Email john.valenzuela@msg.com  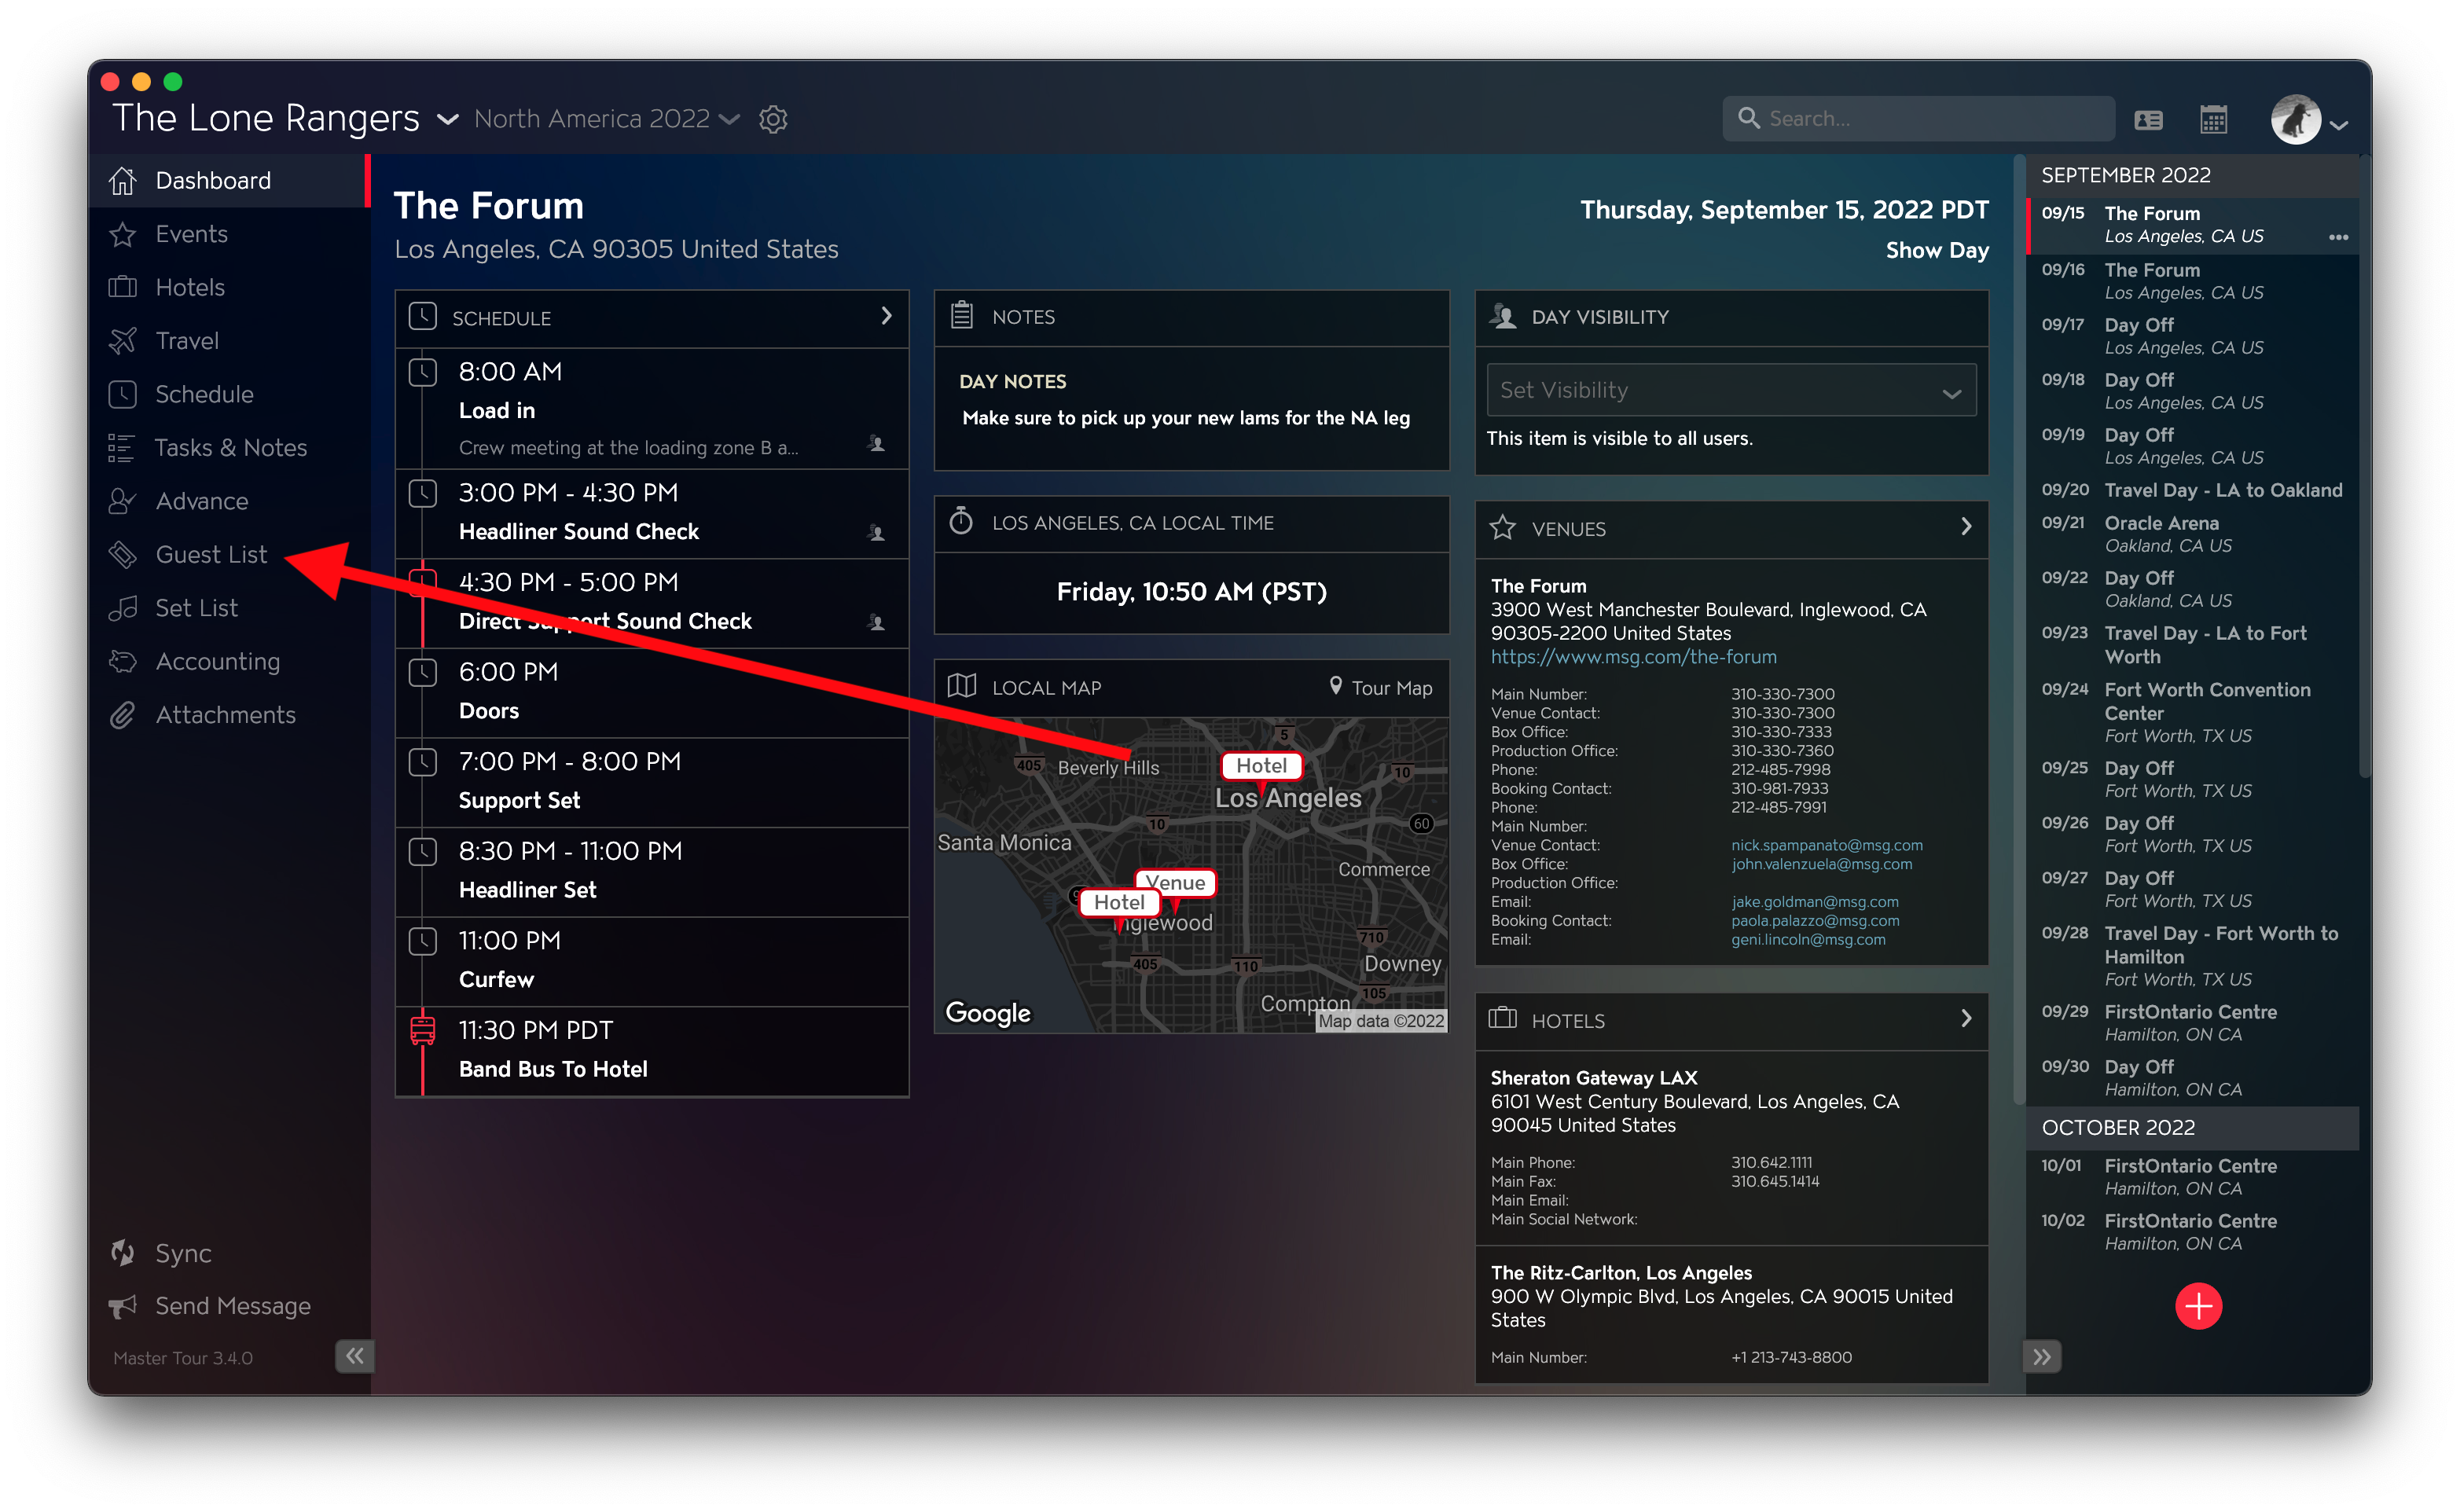(x=1821, y=864)
